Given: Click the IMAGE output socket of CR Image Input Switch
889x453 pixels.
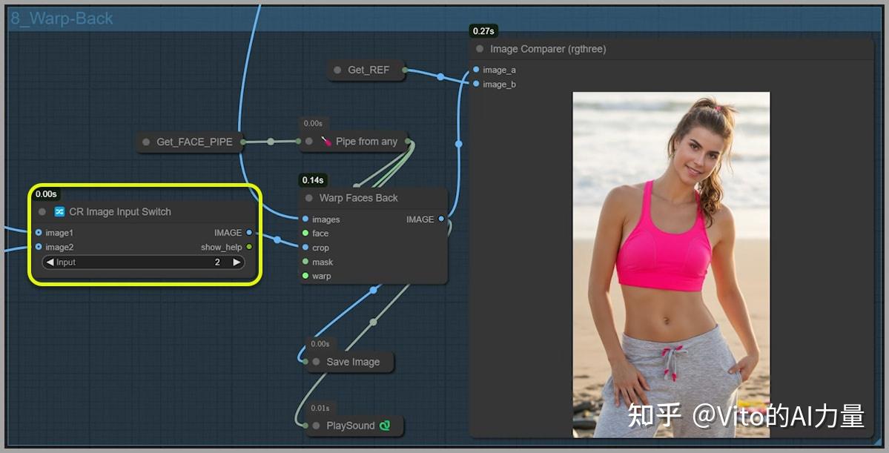Looking at the screenshot, I should (249, 232).
